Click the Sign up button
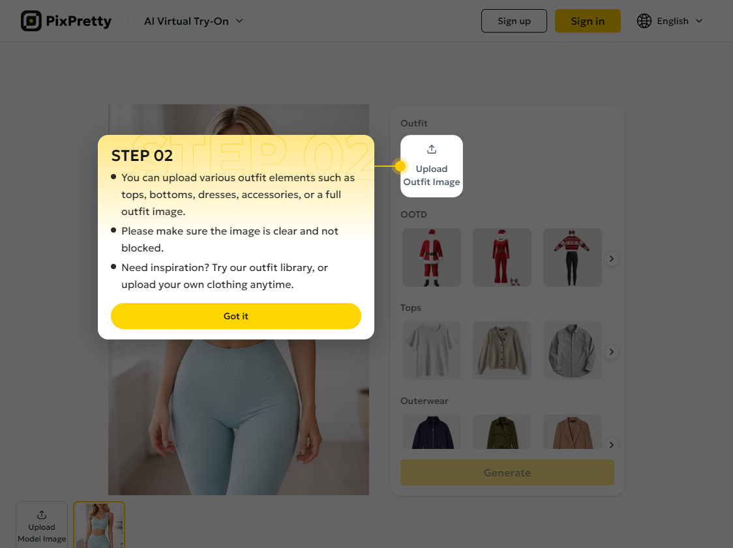The width and height of the screenshot is (733, 548). pos(514,21)
